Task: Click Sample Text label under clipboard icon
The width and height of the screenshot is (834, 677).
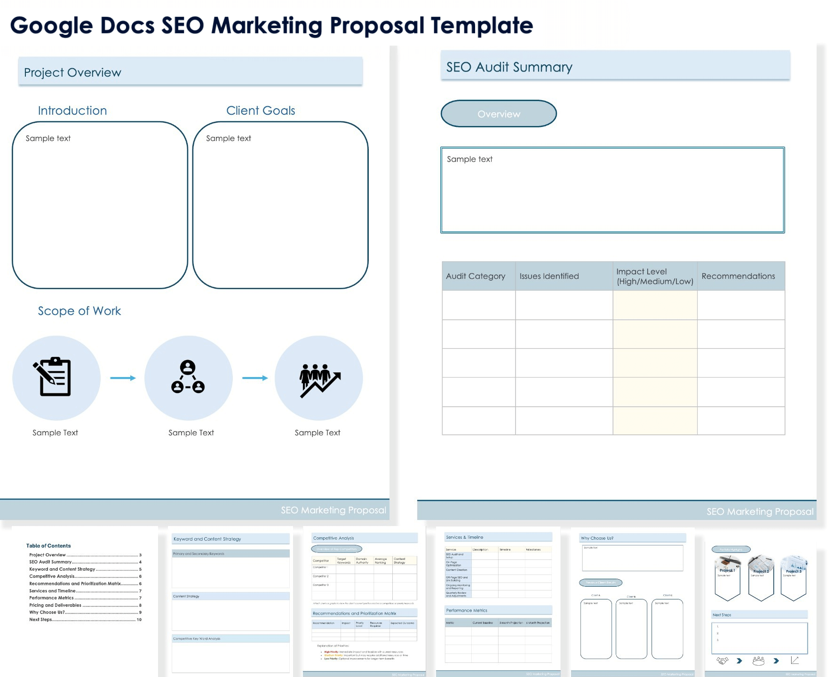Action: pyautogui.click(x=55, y=433)
